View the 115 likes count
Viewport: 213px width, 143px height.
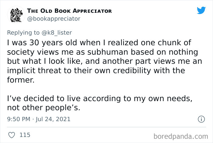click(x=25, y=134)
